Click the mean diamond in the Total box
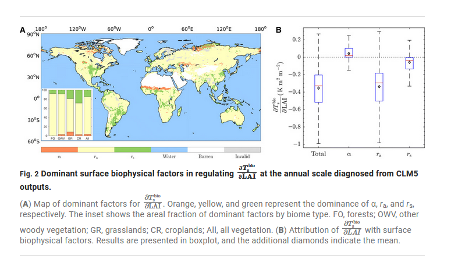Image resolution: width=451 pixels, height=262 pixels. point(318,88)
